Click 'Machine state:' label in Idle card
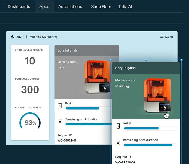189x164 pixels. [x=67, y=62]
